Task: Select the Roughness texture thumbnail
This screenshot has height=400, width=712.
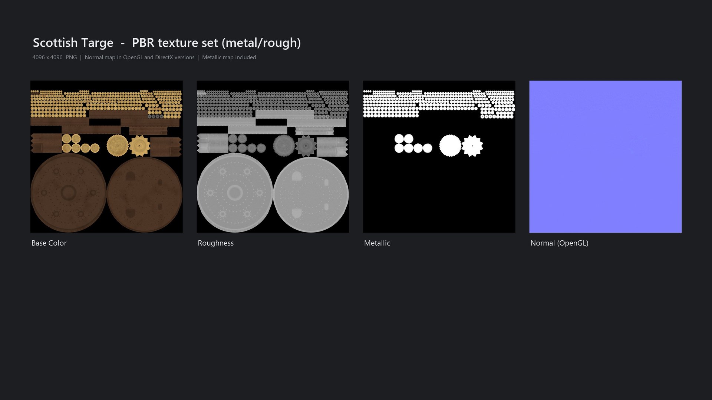Action: pos(273,157)
